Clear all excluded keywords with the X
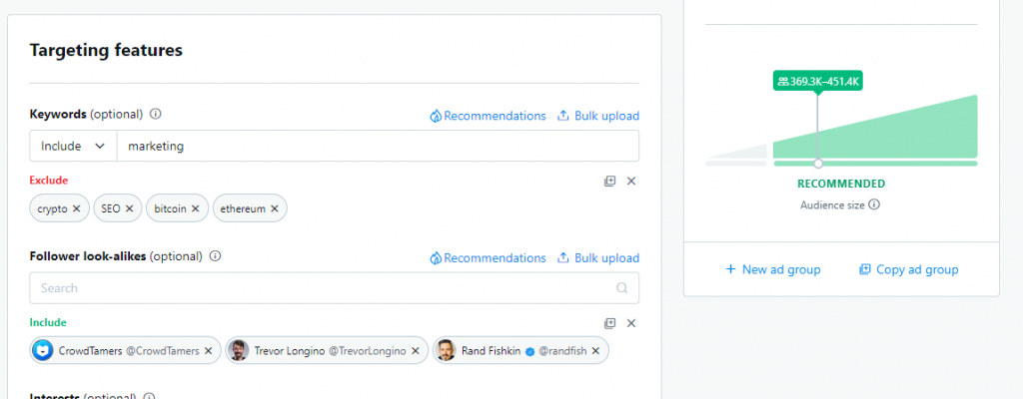Screen dimensions: 1023x399 (631, 182)
